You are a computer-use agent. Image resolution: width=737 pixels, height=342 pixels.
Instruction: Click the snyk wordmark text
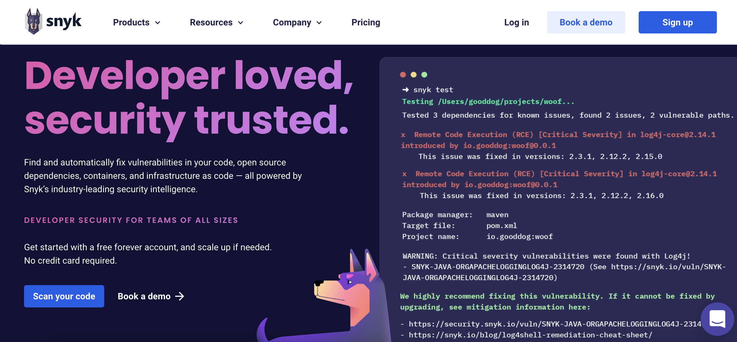coord(64,21)
